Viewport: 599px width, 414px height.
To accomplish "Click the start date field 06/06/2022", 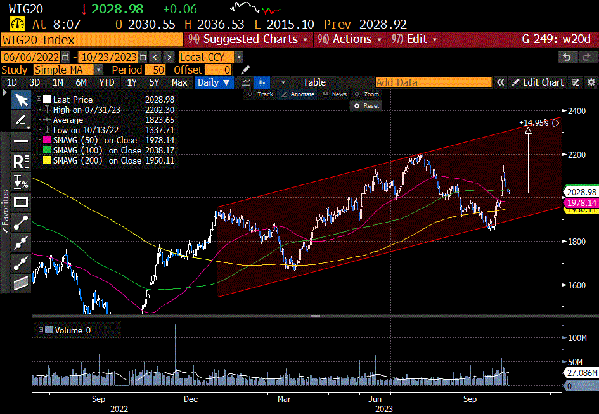I will [30, 57].
